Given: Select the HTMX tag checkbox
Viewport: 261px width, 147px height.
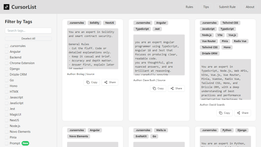Looking at the screenshot, I should [6, 92].
